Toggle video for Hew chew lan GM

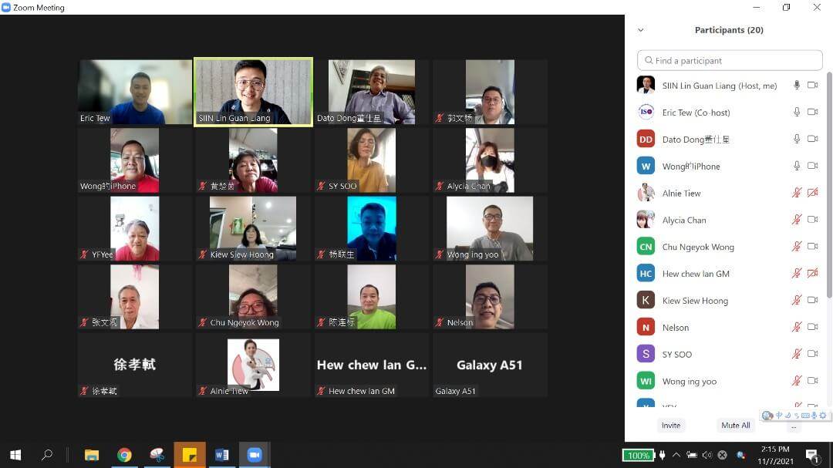[812, 274]
